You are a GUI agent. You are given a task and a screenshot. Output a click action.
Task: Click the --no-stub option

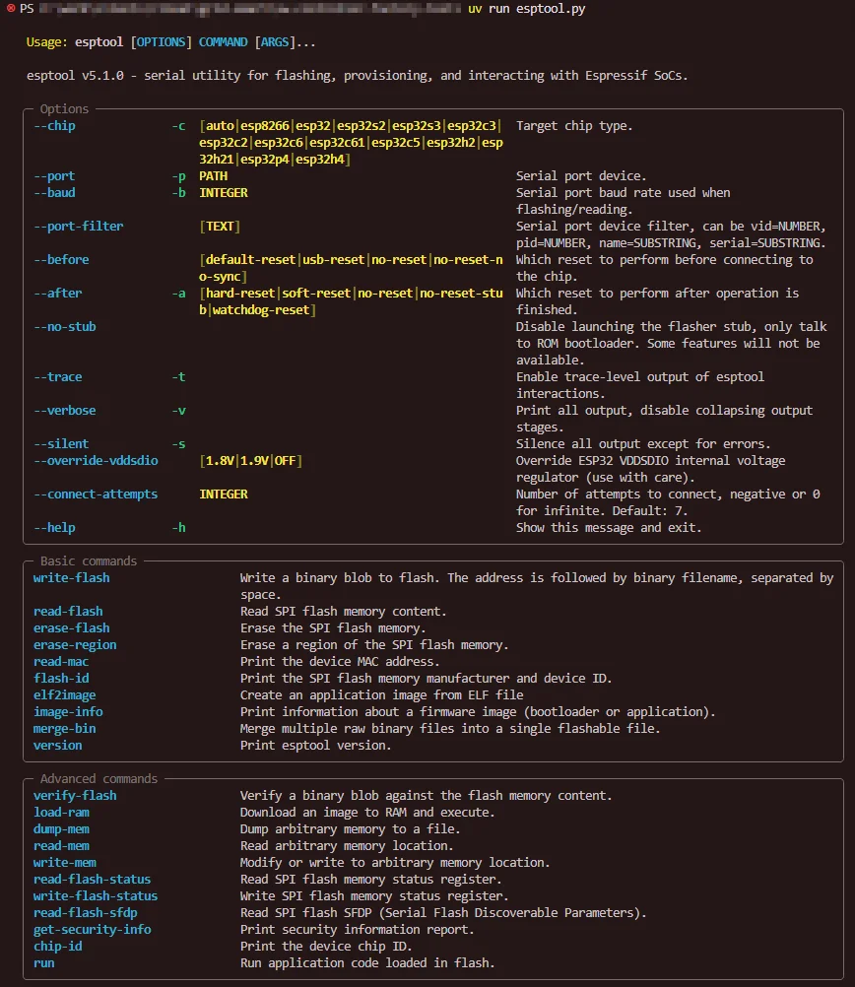click(x=65, y=327)
